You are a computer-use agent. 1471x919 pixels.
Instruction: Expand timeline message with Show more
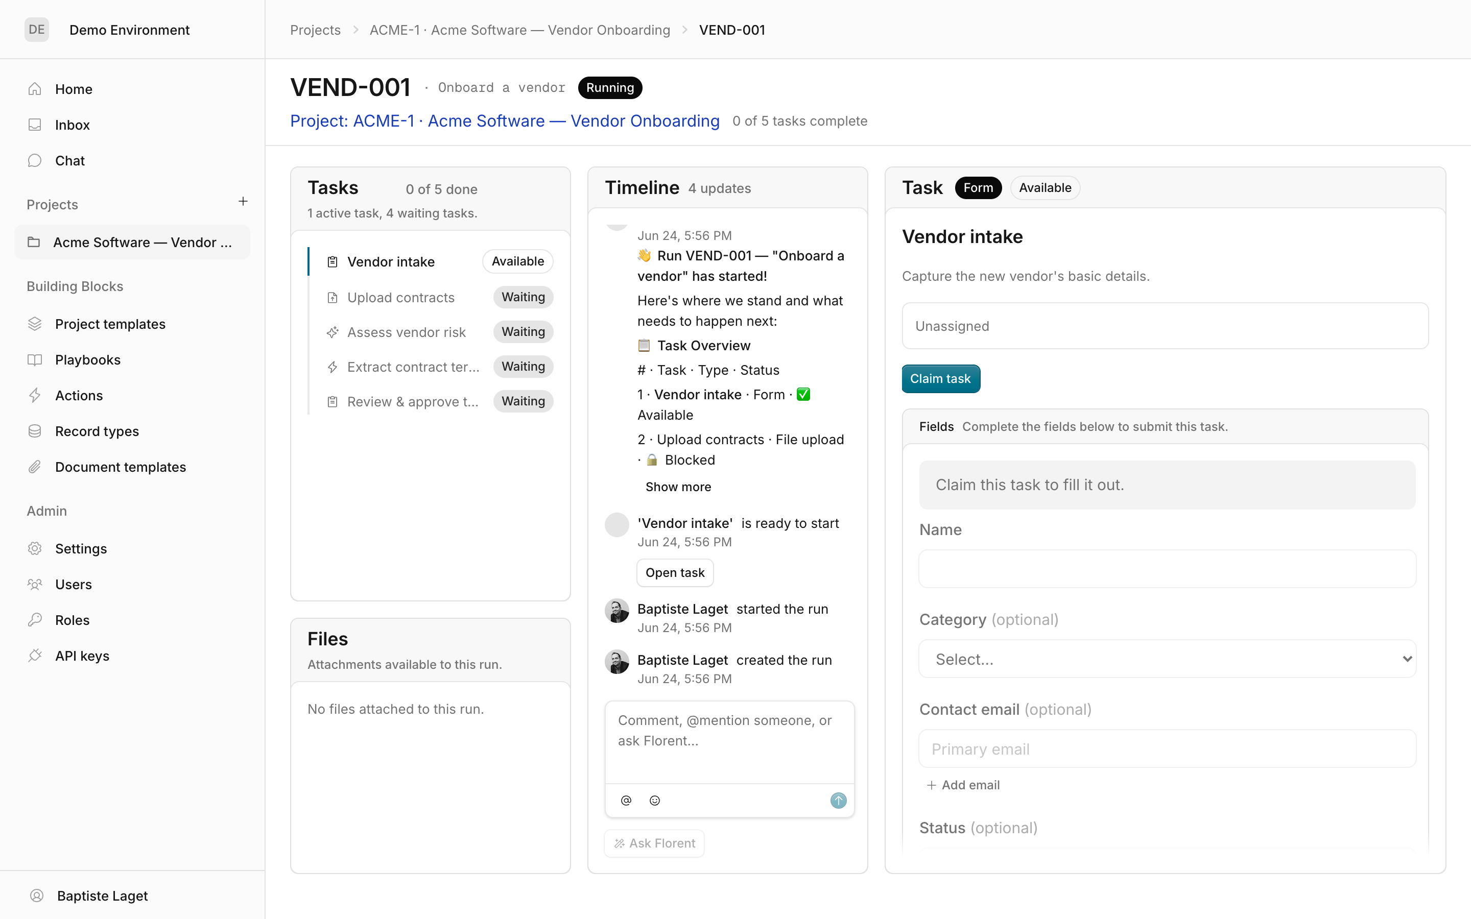pyautogui.click(x=678, y=487)
